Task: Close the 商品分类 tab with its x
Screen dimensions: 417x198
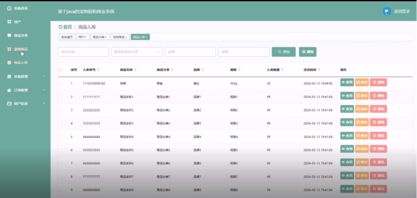Action: click(x=106, y=37)
